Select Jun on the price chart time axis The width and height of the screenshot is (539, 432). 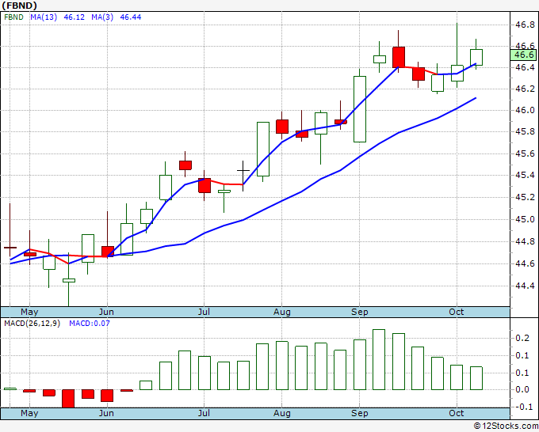(x=106, y=312)
